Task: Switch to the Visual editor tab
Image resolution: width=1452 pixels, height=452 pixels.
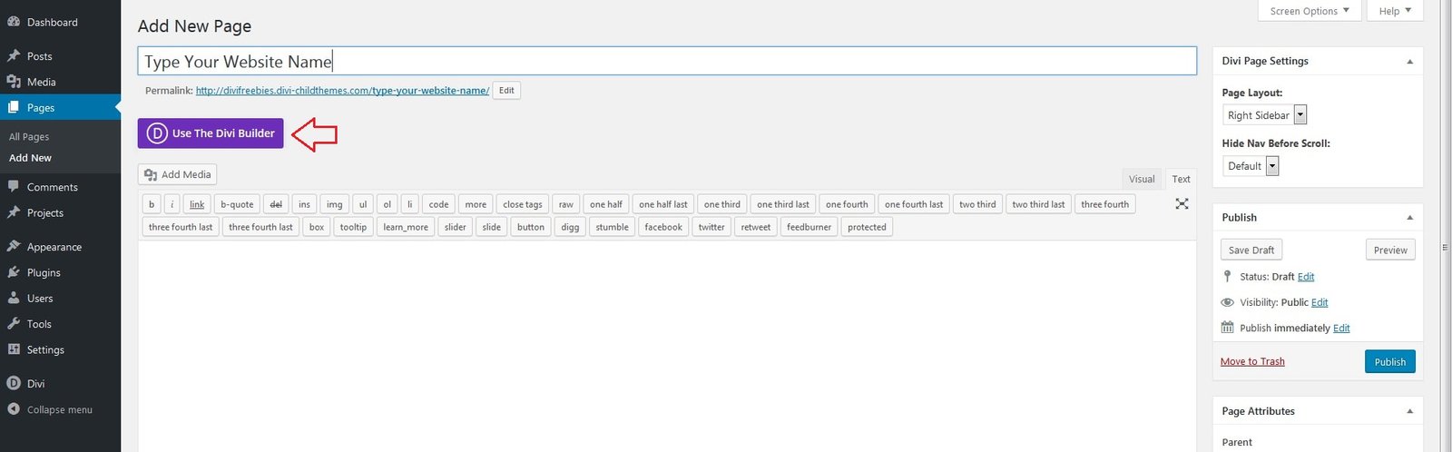Action: [1142, 179]
